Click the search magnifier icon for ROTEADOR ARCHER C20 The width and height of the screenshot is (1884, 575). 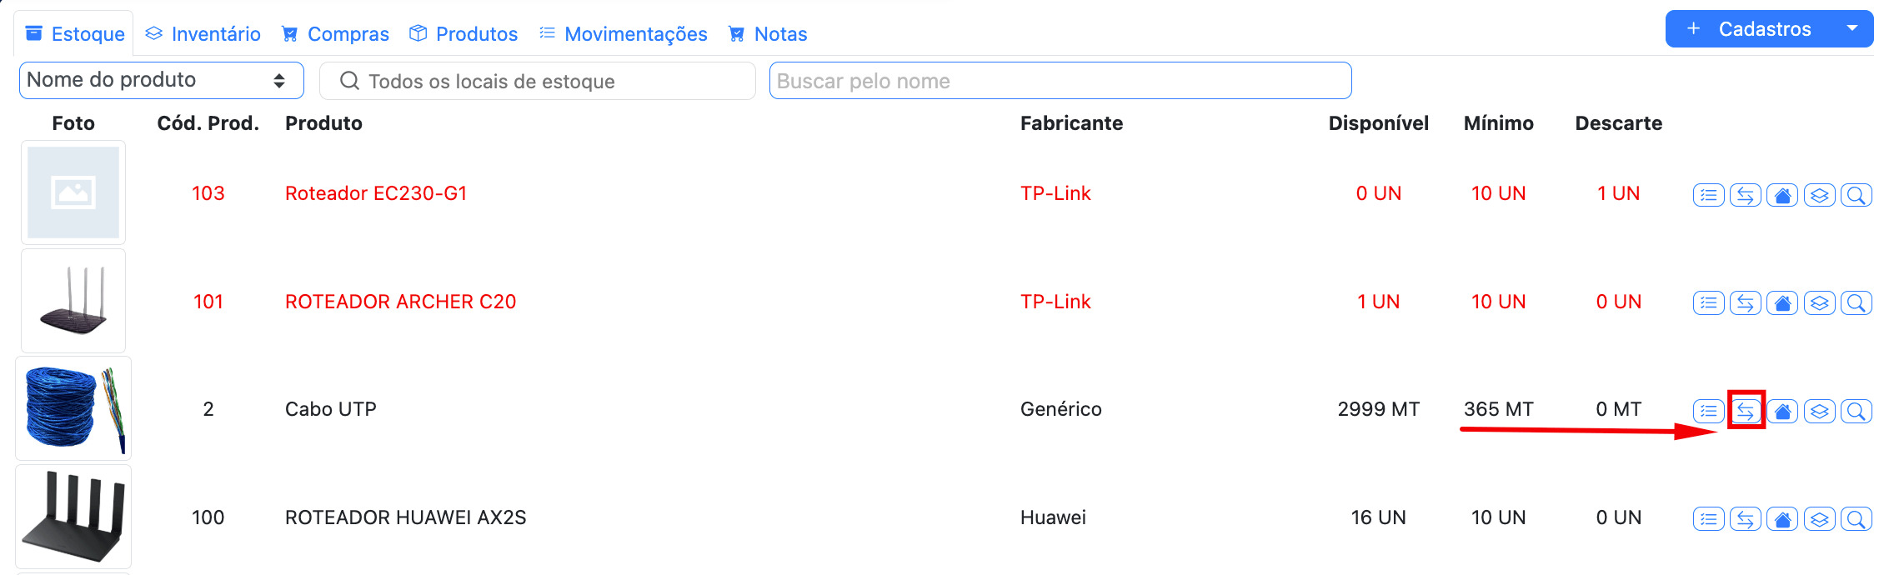pyautogui.click(x=1856, y=302)
